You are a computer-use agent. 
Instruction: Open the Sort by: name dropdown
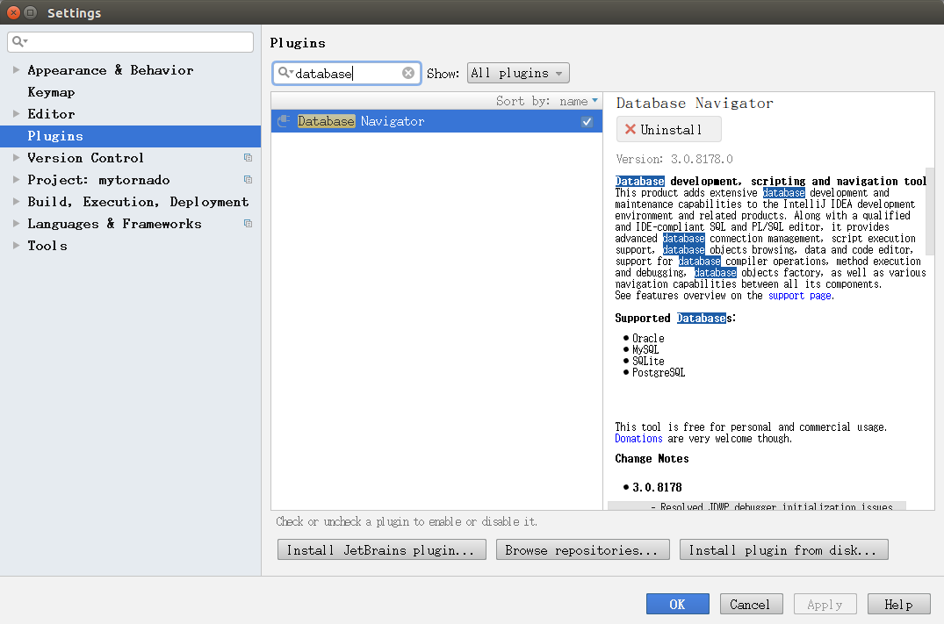[x=547, y=101]
